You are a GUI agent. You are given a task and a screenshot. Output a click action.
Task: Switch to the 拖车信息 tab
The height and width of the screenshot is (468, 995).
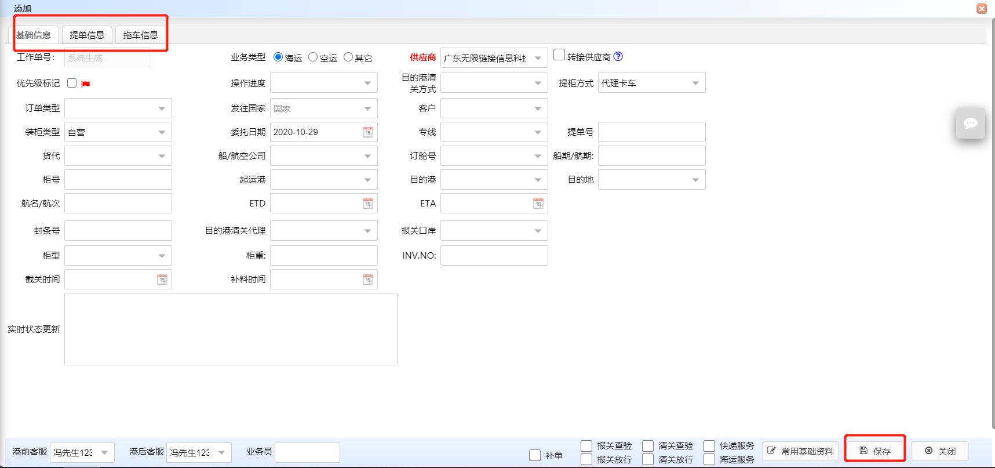tap(141, 35)
